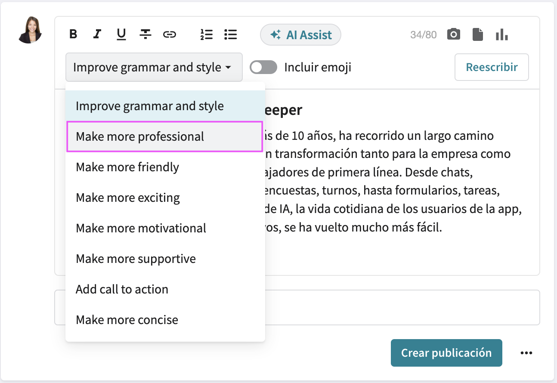
Task: Click the AI Assist button
Action: click(300, 35)
